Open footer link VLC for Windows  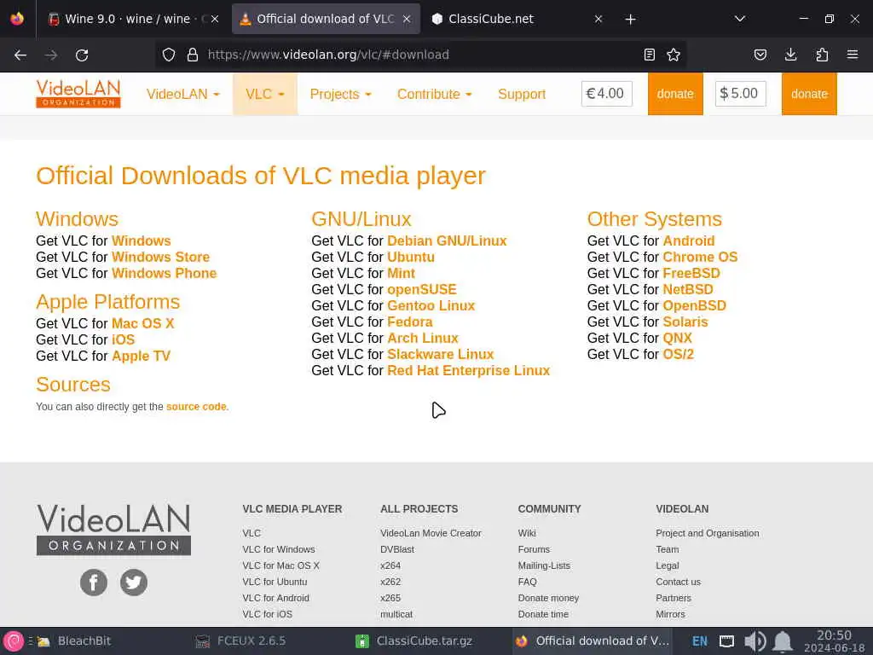pos(279,549)
